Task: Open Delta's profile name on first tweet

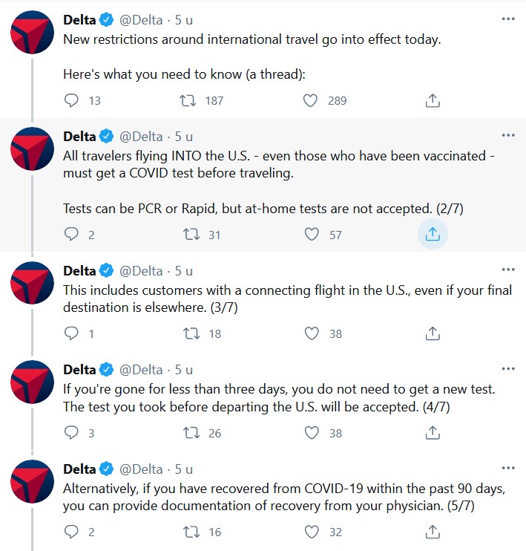Action: coord(79,20)
